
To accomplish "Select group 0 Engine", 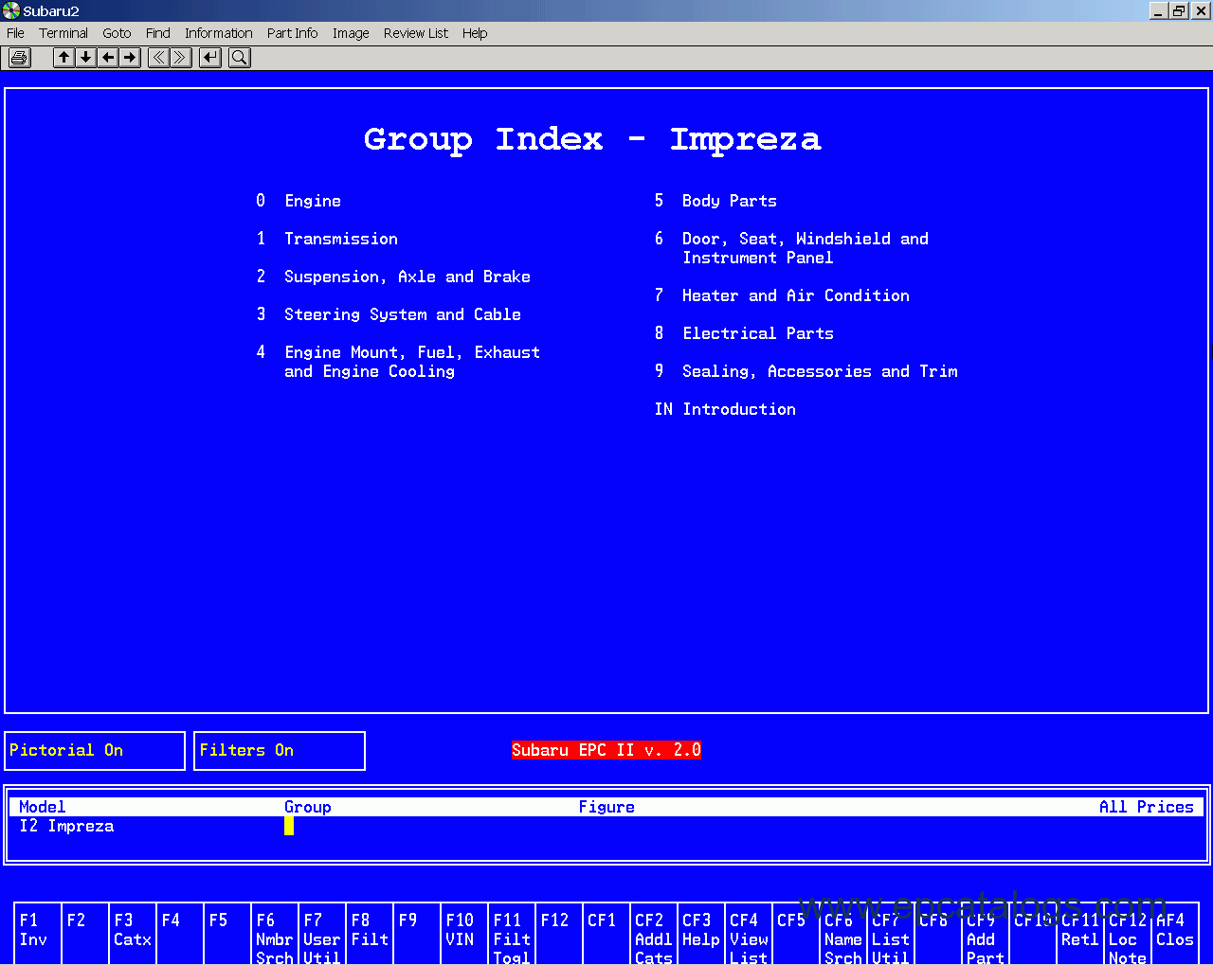I will [299, 201].
